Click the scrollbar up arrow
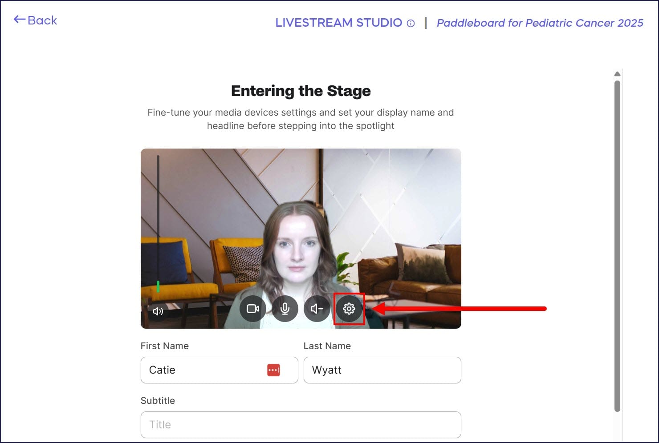The height and width of the screenshot is (443, 659). pyautogui.click(x=617, y=74)
